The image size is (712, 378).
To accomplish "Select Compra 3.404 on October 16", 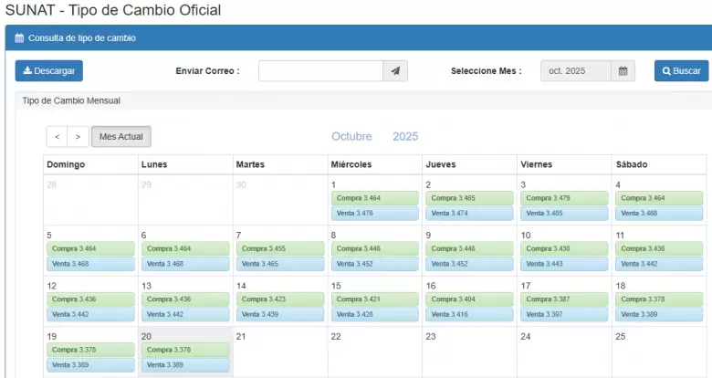I will [469, 299].
